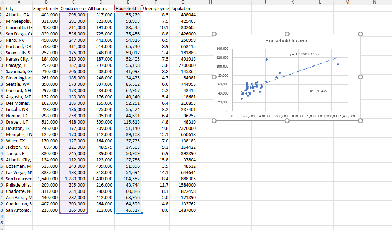Viewport: 392px width, 230px height.
Task: Select column H header
Action: pos(210,2)
